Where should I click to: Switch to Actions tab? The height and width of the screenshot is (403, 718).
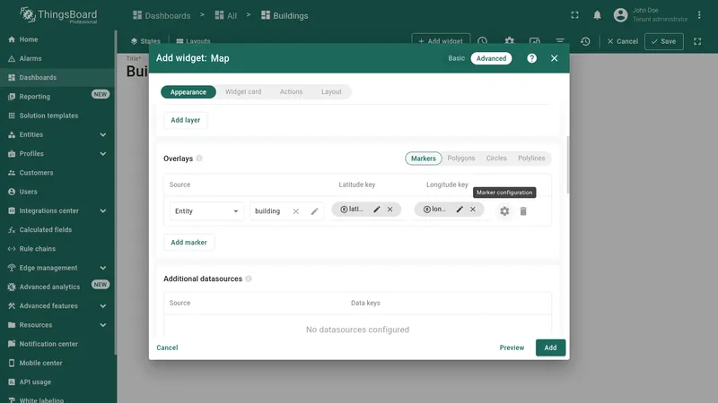pos(291,92)
